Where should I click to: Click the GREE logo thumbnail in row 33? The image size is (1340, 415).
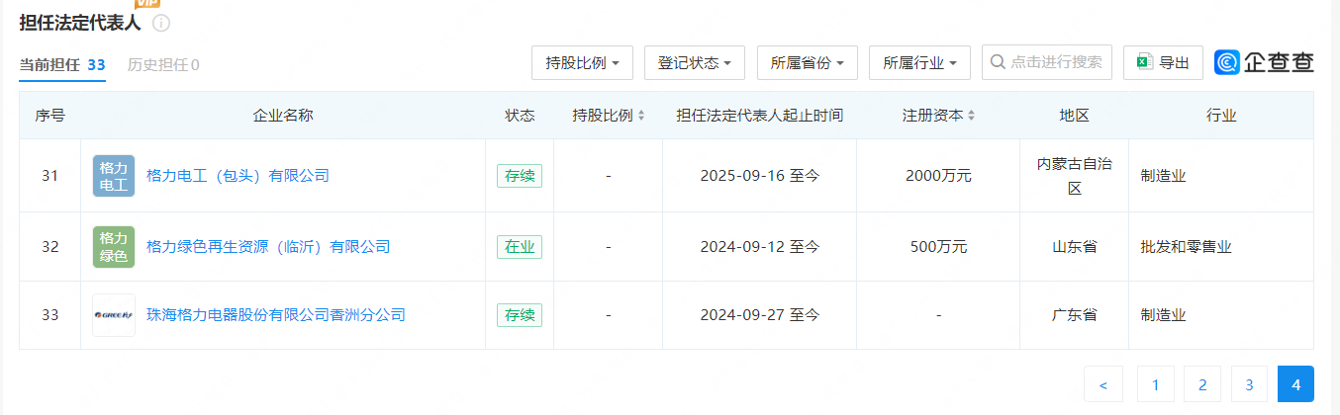click(x=114, y=315)
